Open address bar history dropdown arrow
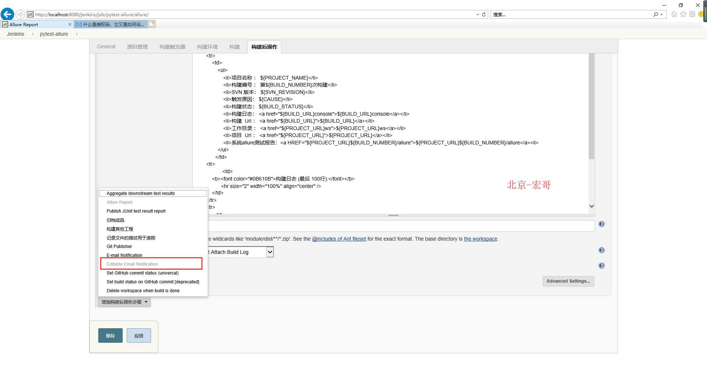 point(478,14)
